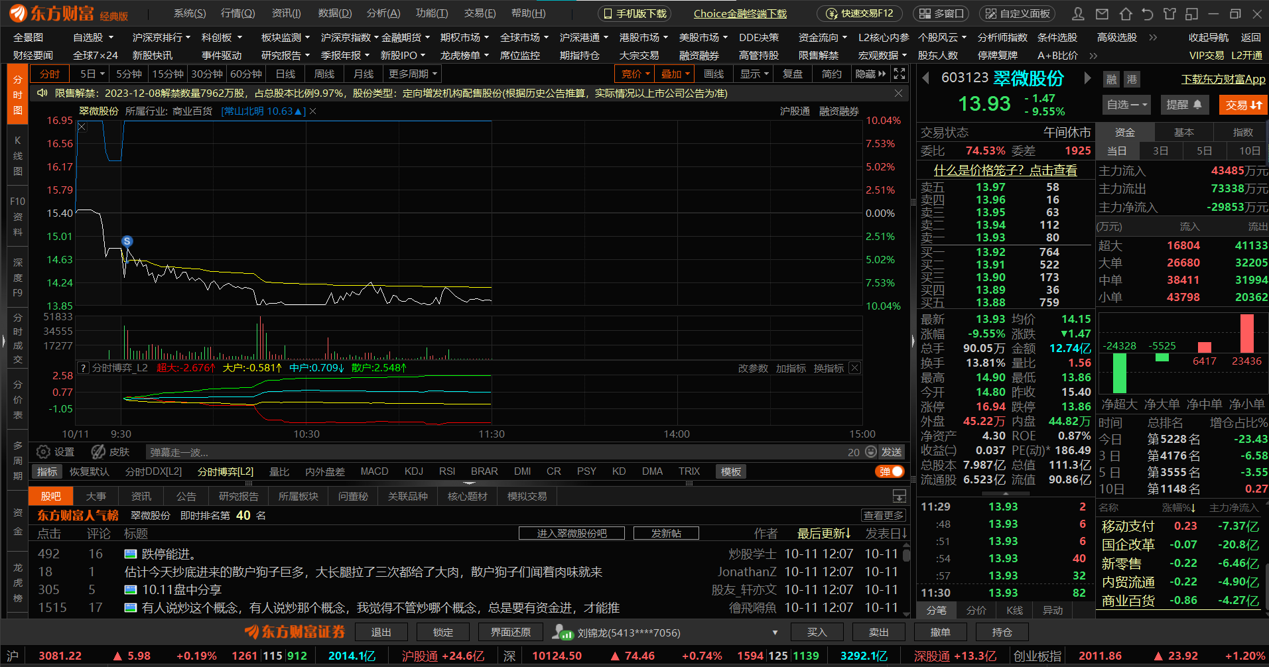The width and height of the screenshot is (1269, 667).
Task: Select the 当日 fund flow period
Action: [1116, 151]
